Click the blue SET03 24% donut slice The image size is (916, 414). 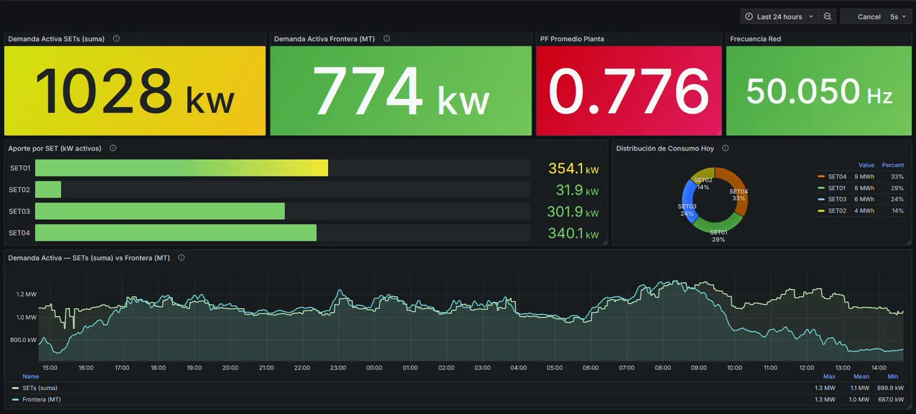point(688,201)
